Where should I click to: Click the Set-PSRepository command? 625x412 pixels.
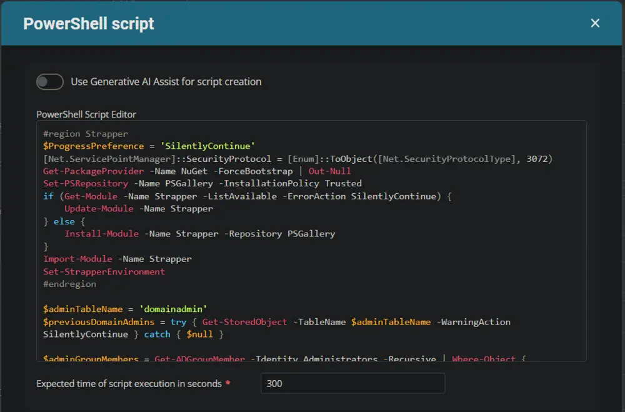point(85,183)
